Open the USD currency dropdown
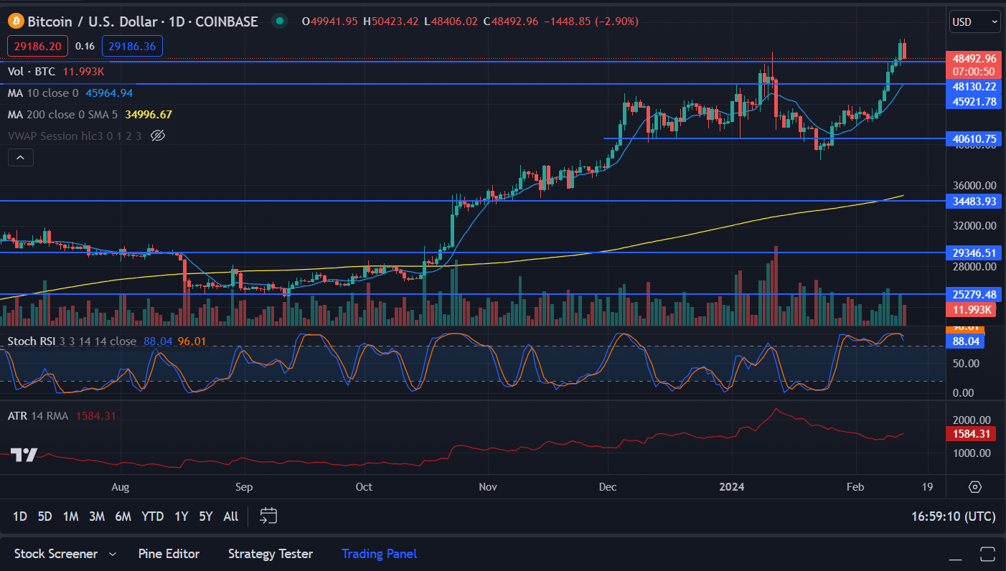The image size is (1006, 571). click(974, 22)
